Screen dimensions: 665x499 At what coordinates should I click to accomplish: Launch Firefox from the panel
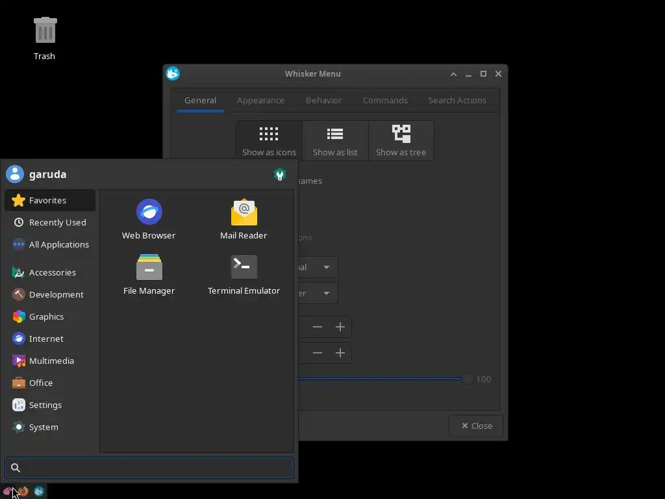23,491
